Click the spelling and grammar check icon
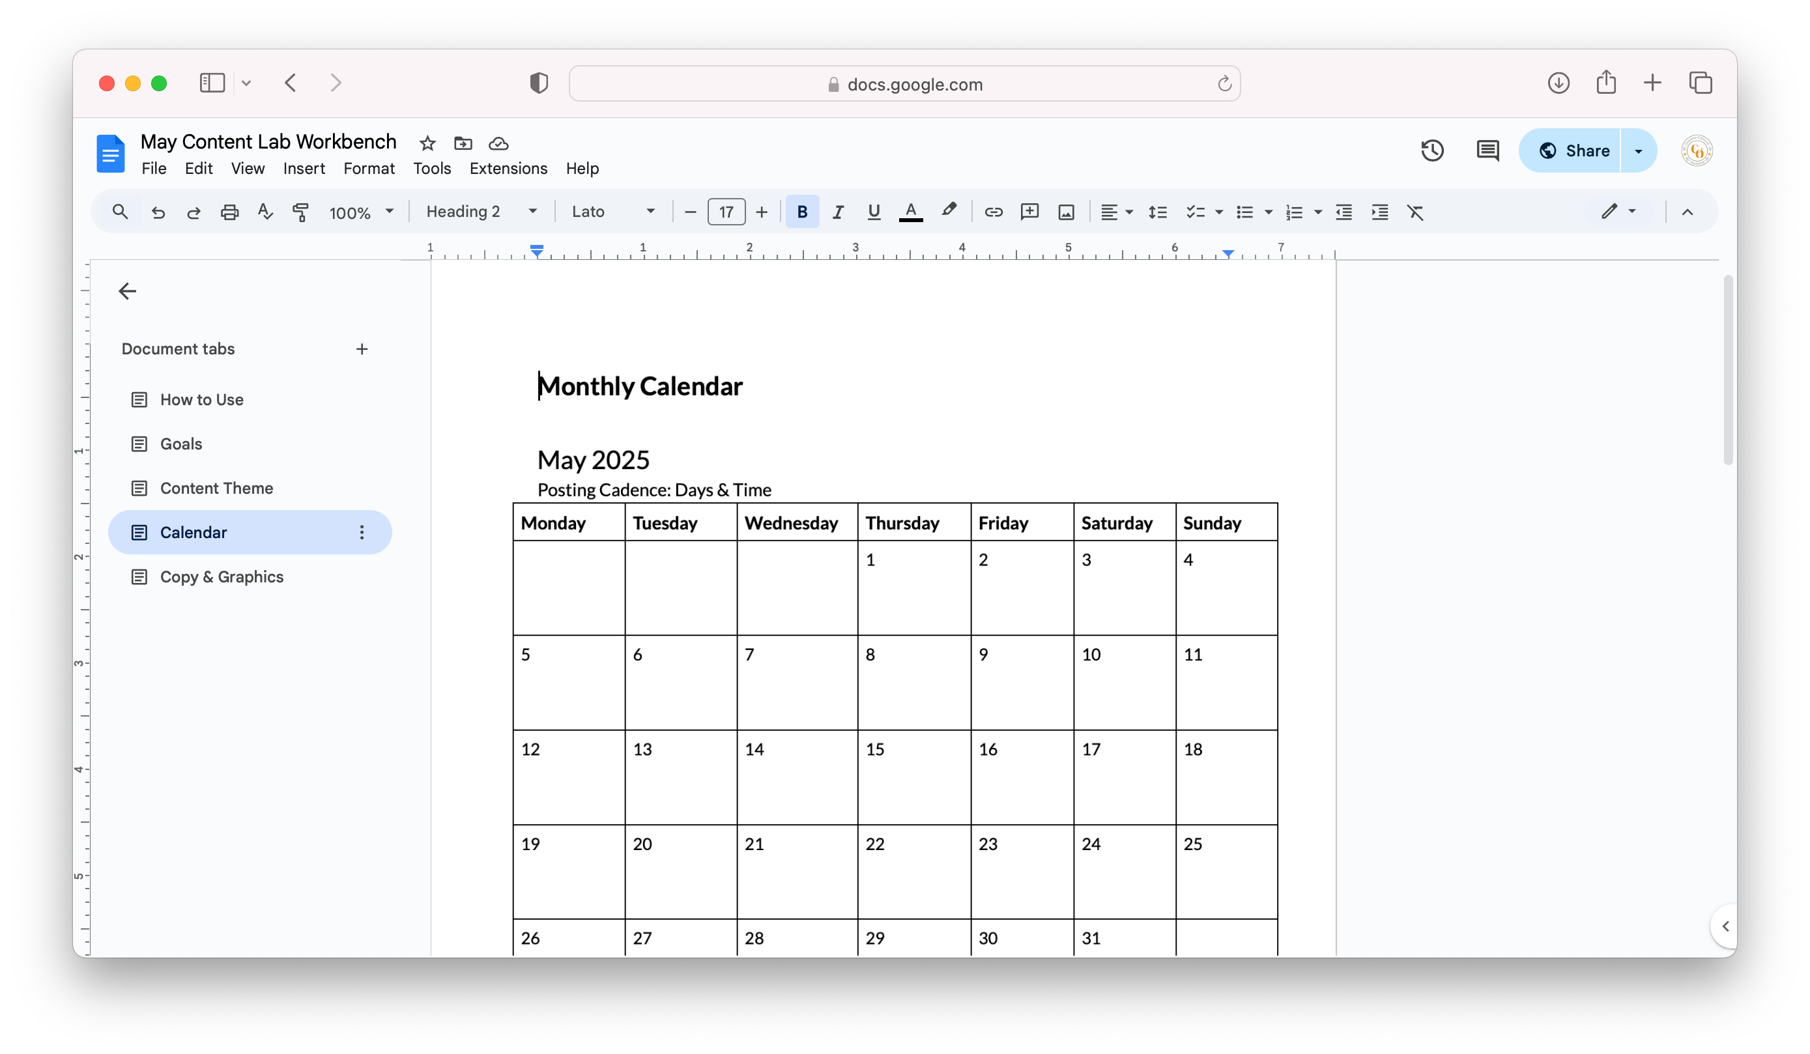This screenshot has height=1054, width=1810. pyautogui.click(x=265, y=212)
